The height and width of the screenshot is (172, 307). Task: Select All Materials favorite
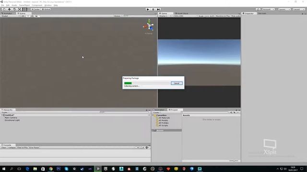pyautogui.click(x=164, y=118)
